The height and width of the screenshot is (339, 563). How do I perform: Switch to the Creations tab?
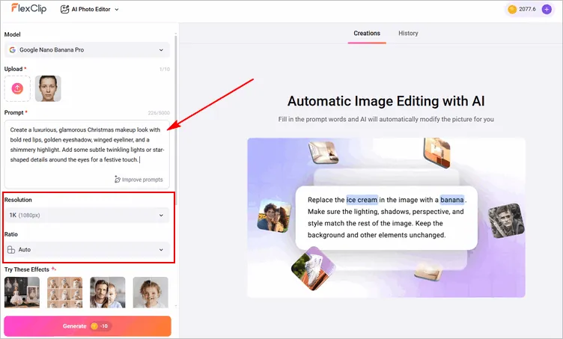367,34
